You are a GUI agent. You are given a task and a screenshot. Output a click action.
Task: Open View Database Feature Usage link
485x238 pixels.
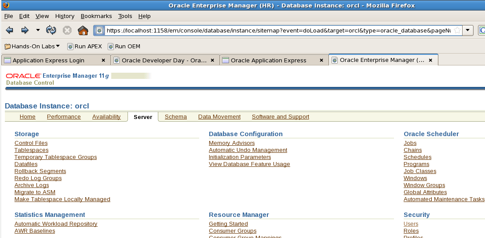click(x=249, y=164)
